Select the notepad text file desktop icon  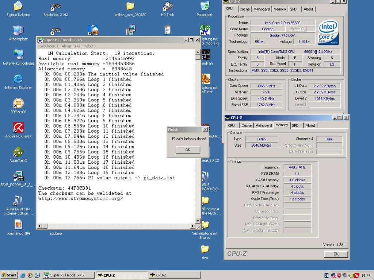pos(167,30)
